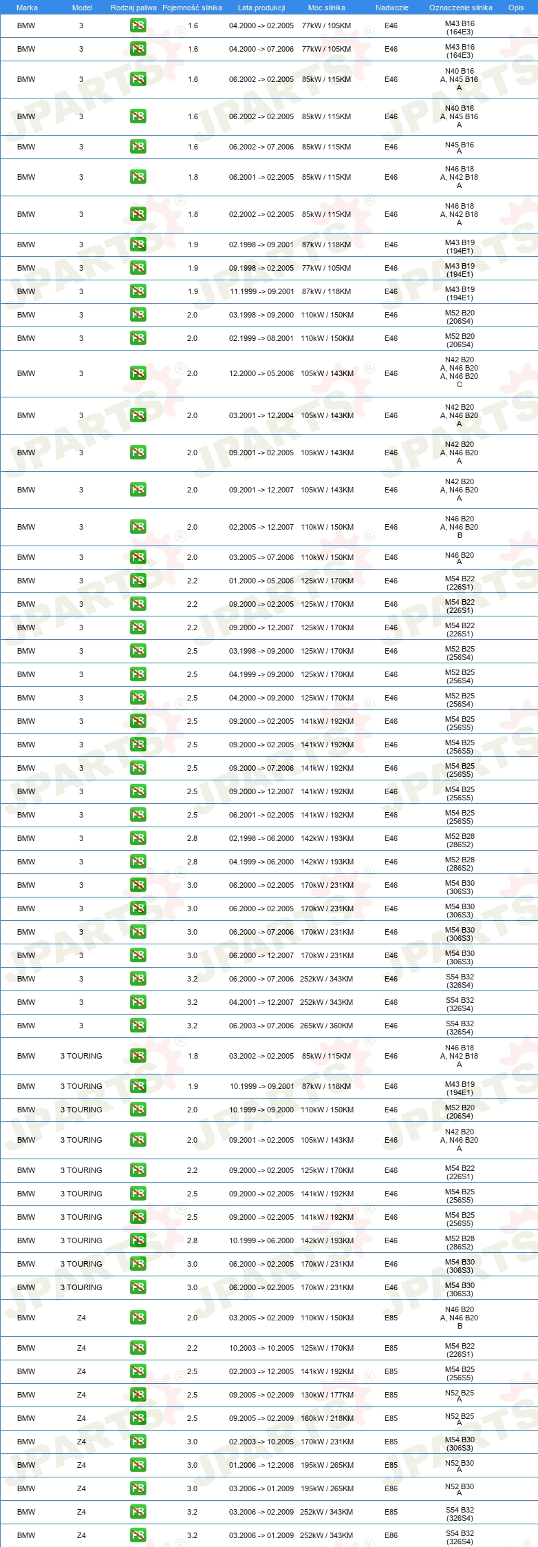538x1547 pixels.
Task: Click fuel icon in 02.1999 -> 08.2001 row
Action: [138, 338]
